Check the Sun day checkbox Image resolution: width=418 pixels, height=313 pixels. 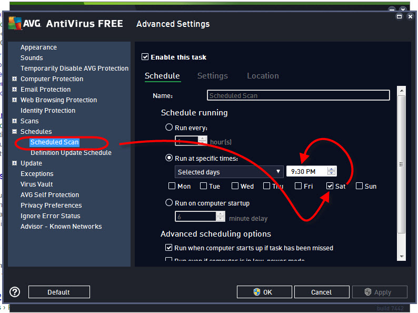coord(359,185)
